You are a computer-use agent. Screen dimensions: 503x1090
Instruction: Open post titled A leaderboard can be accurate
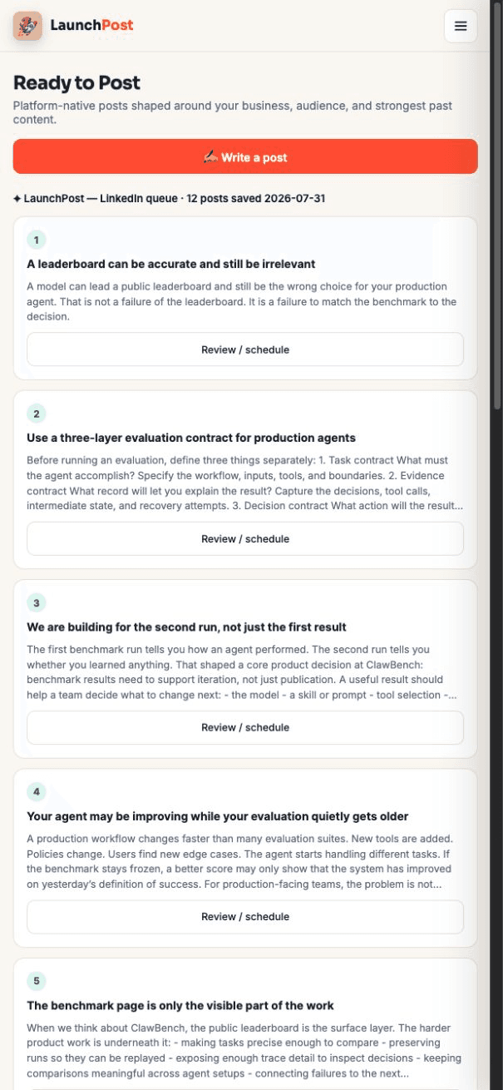[x=171, y=265]
